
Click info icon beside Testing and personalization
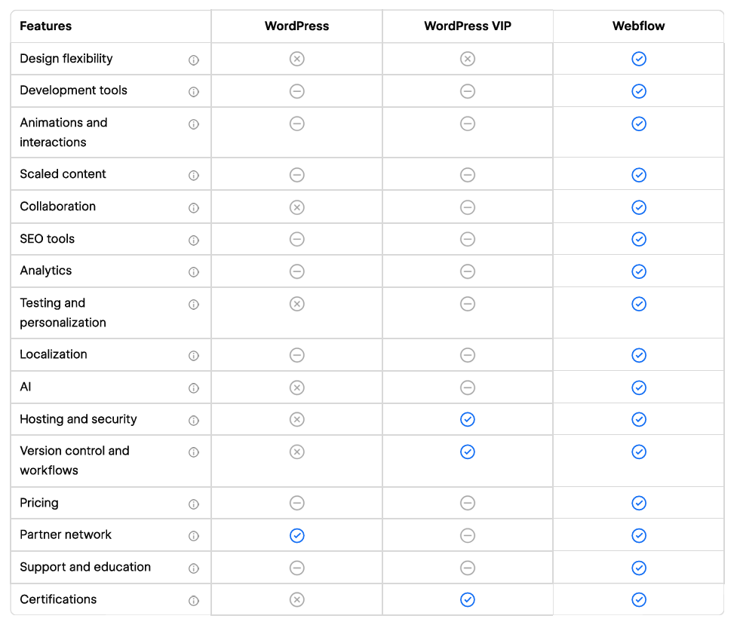tap(194, 305)
